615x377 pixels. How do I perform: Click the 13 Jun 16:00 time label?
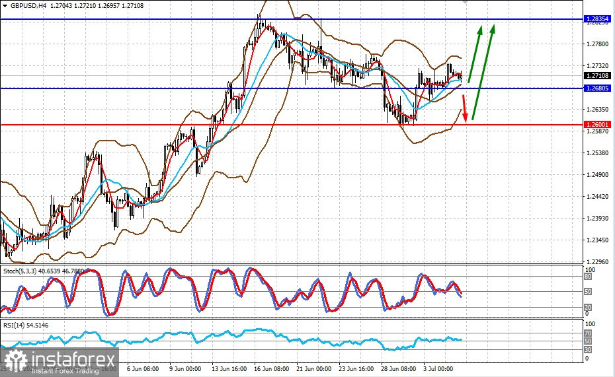click(x=229, y=369)
